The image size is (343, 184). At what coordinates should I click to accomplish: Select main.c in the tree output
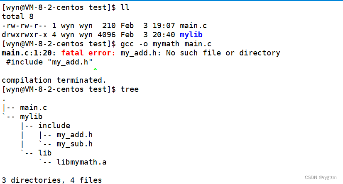pos(34,108)
